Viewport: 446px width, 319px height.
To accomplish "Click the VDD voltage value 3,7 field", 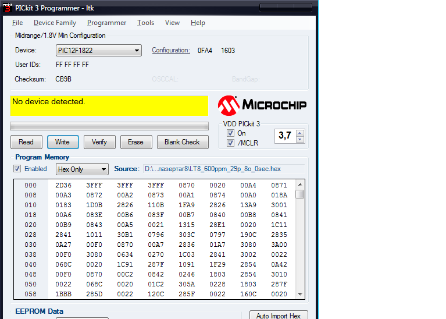I will (285, 136).
